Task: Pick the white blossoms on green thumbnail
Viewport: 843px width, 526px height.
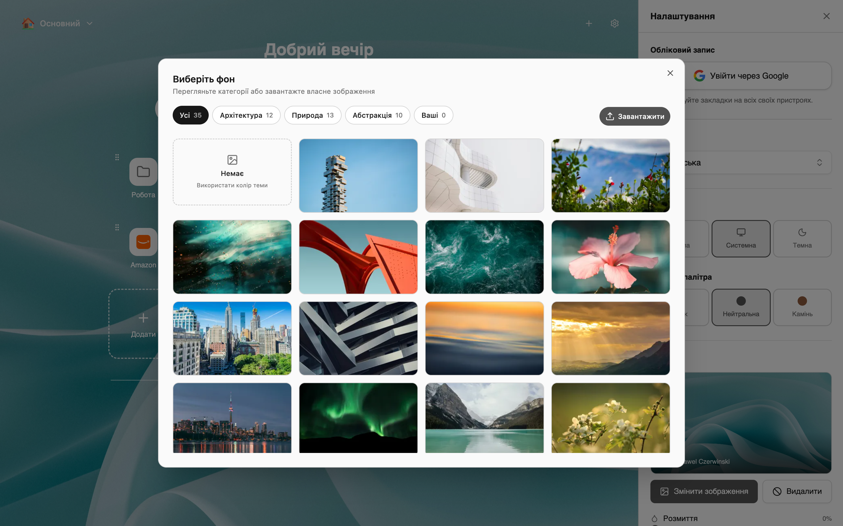Action: pyautogui.click(x=610, y=418)
